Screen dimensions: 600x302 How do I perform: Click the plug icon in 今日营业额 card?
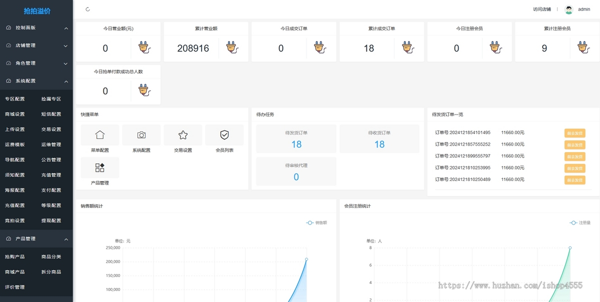(145, 47)
